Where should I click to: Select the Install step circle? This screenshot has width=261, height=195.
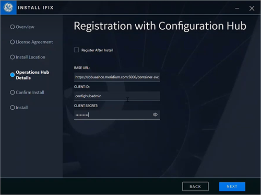[13, 108]
